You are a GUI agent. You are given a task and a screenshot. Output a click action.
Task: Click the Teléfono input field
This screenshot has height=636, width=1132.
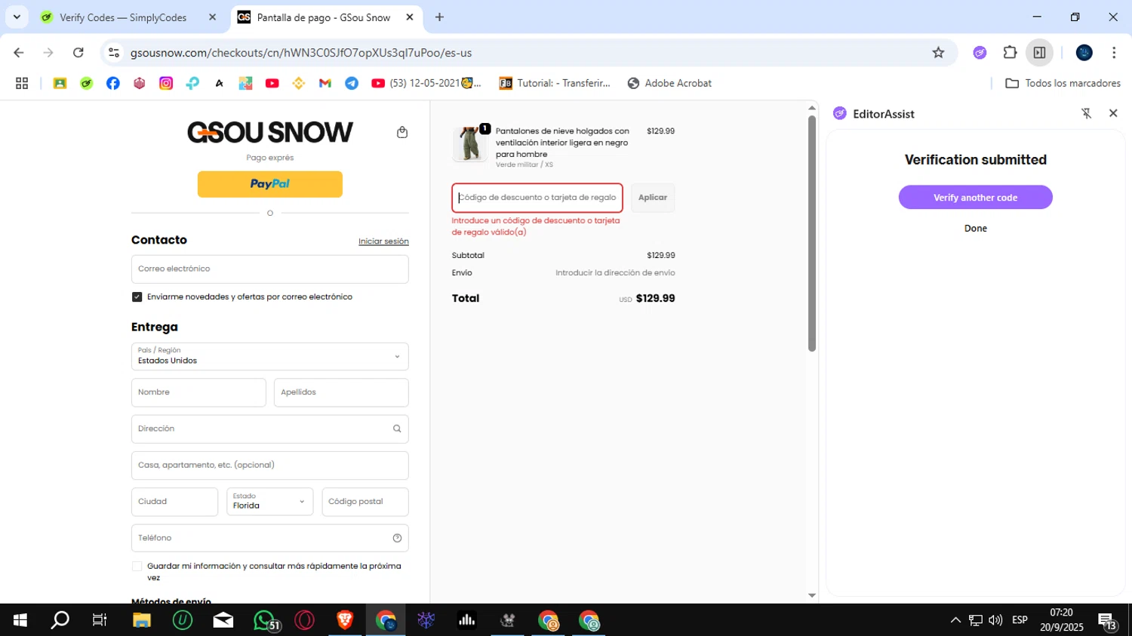[270, 539]
